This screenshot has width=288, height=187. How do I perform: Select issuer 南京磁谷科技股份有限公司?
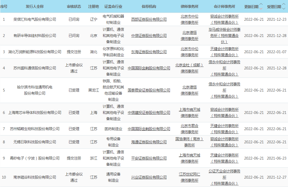[x=35, y=177]
